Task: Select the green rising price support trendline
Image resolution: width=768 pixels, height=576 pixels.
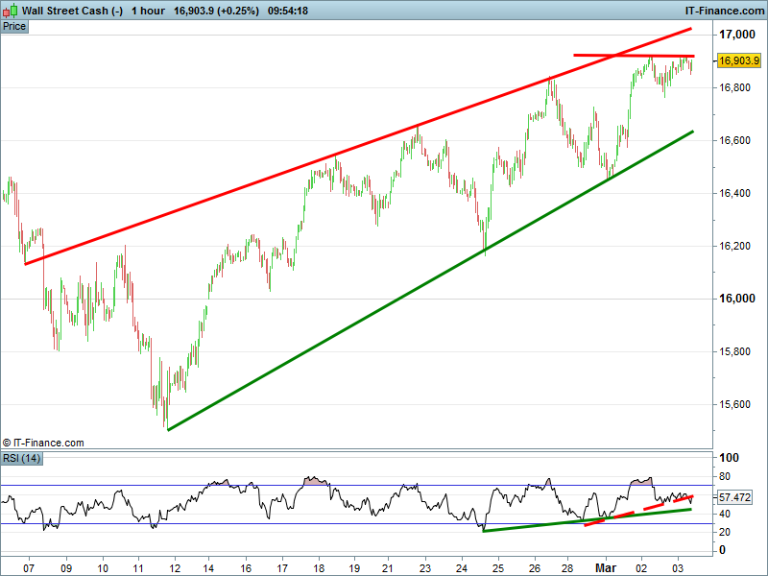Action: coord(430,280)
